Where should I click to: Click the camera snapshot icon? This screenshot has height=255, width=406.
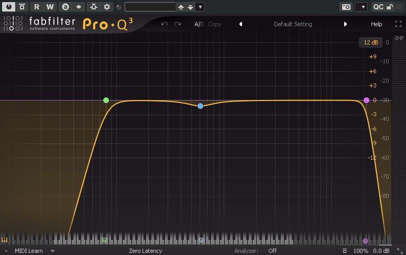point(346,7)
